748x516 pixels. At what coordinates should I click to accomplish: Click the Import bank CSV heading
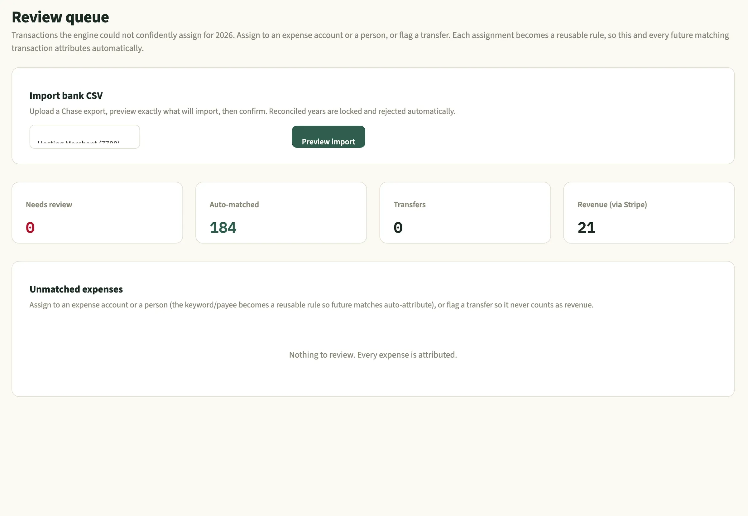point(66,96)
